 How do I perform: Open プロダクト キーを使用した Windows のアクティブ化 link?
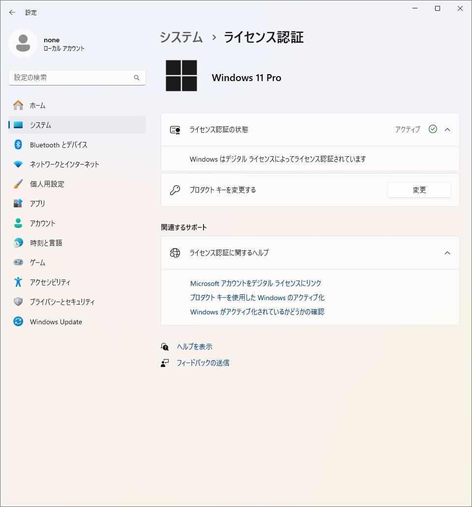257,298
